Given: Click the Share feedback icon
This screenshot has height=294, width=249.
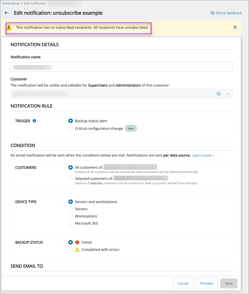Looking at the screenshot, I should [212, 13].
